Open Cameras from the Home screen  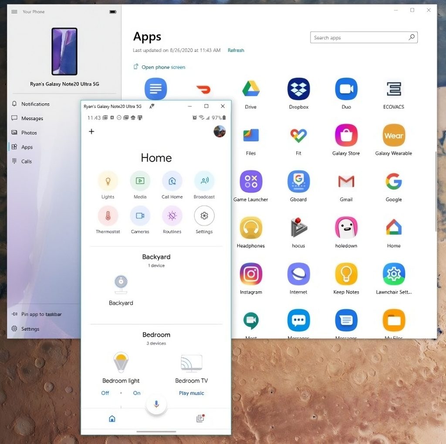pos(140,216)
